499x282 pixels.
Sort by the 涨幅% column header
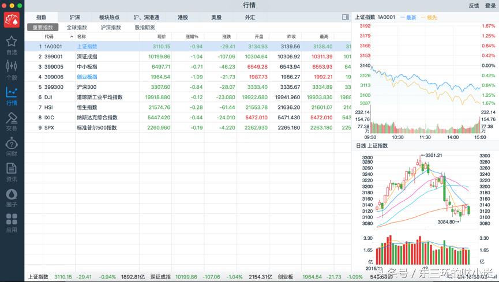pos(192,36)
